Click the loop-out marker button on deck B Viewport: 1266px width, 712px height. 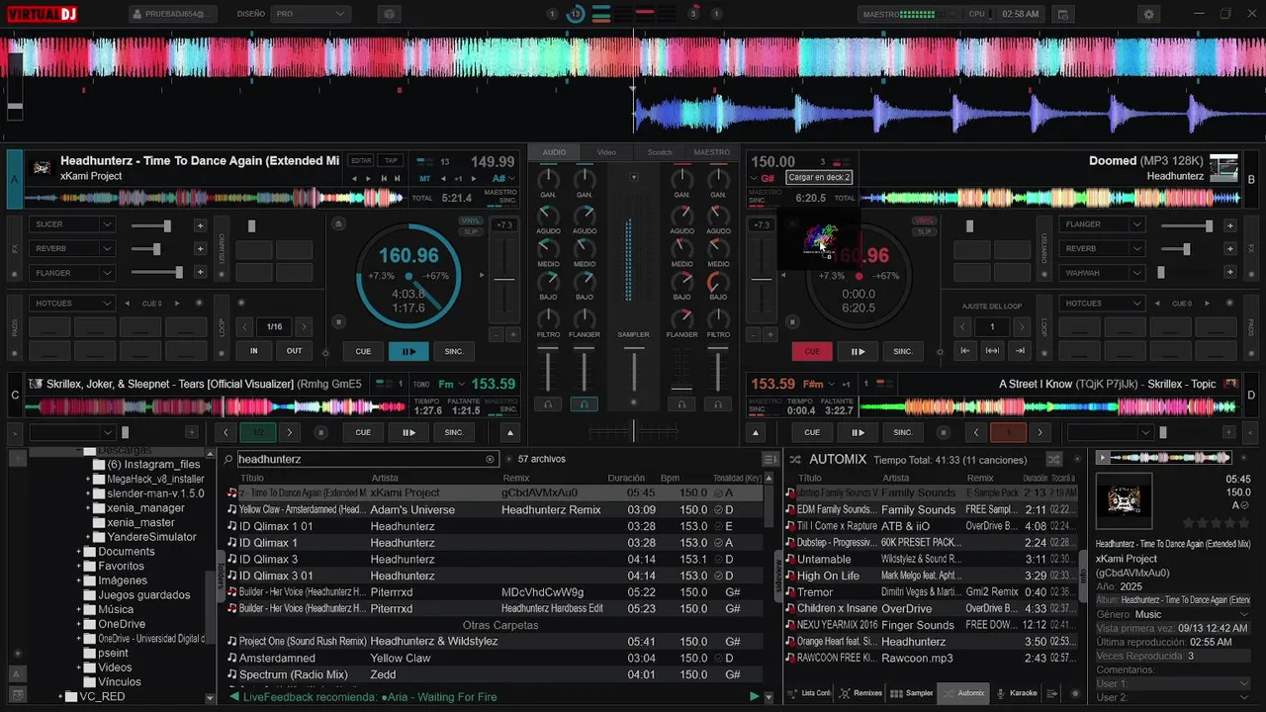(1020, 350)
